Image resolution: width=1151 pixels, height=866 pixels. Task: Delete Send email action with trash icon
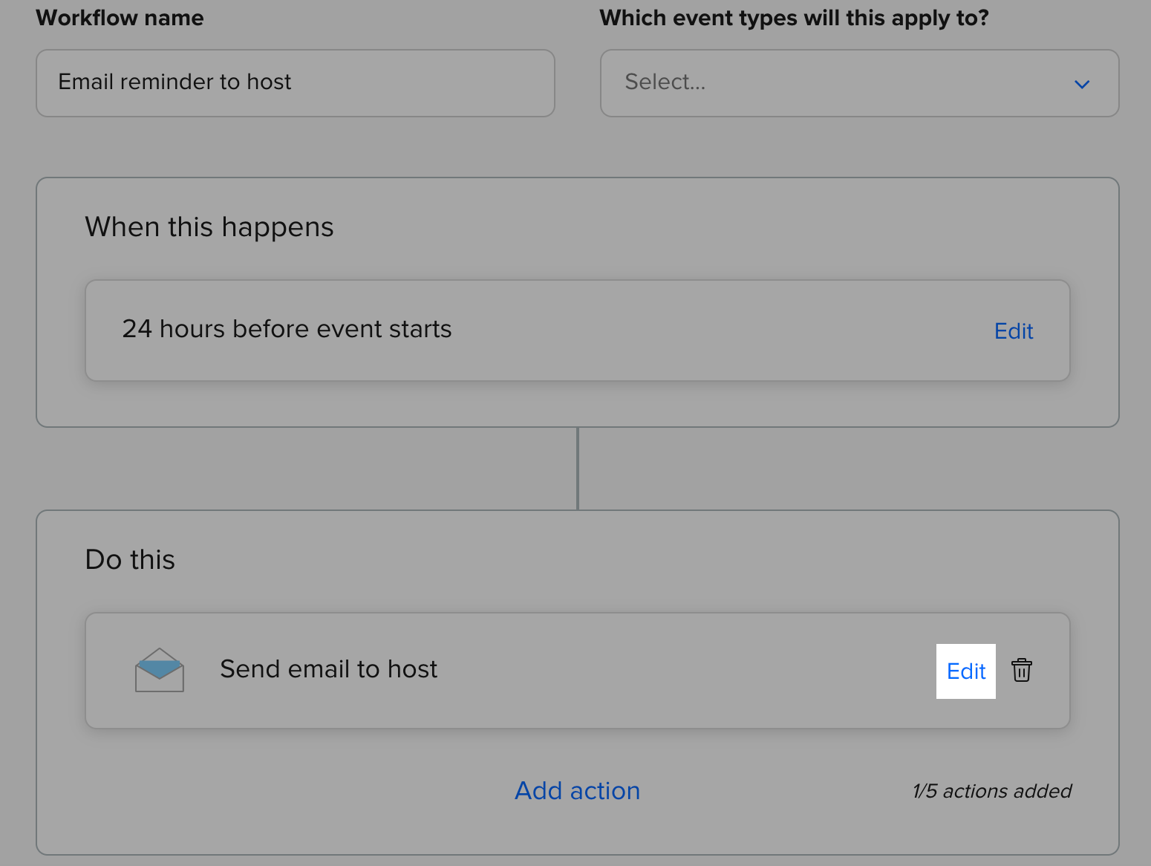point(1022,670)
